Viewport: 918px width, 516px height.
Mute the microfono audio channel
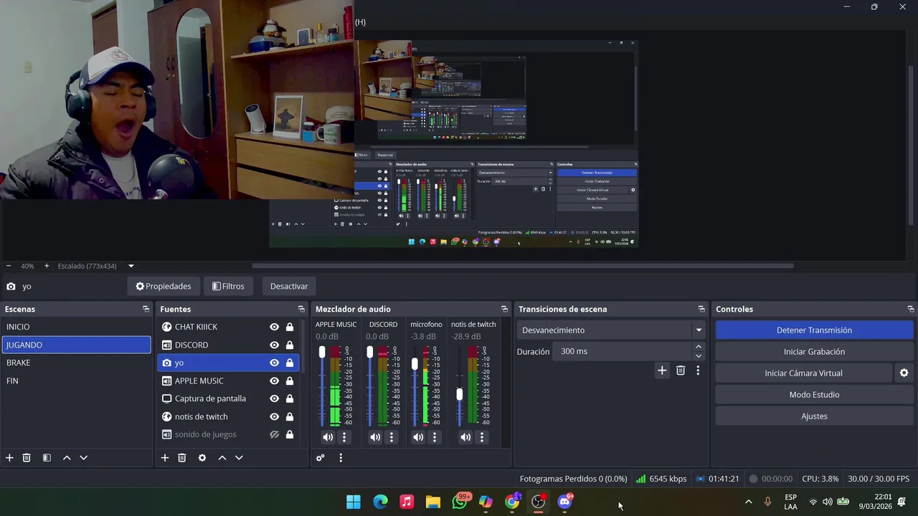[418, 437]
